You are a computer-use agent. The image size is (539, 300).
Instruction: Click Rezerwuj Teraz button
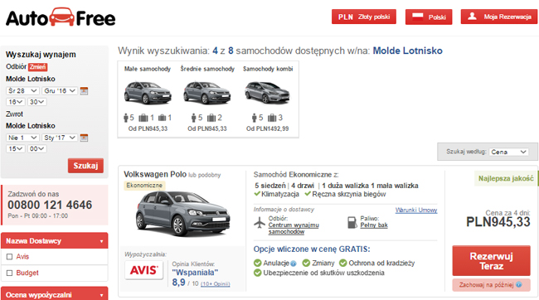tap(491, 261)
